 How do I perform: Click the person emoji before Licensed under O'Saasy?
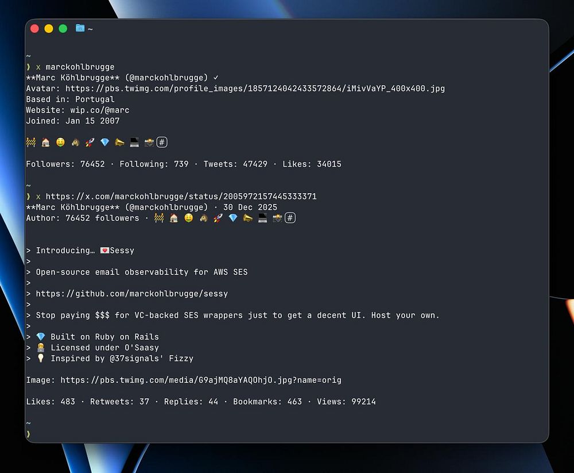tap(41, 347)
